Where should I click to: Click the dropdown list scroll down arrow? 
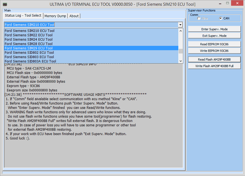tap(181, 61)
